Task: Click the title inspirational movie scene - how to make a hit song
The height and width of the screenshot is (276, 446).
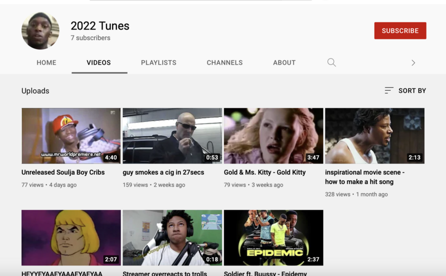Action: (365, 177)
